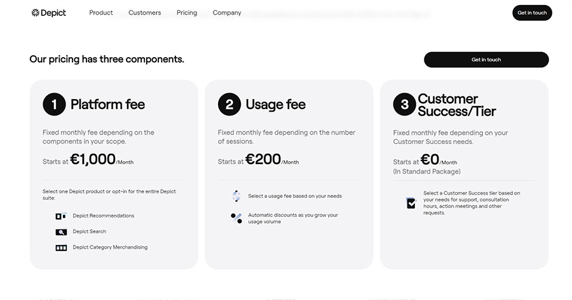Image resolution: width=572 pixels, height=300 pixels.
Task: Click the automatic discounts icon
Action: [x=236, y=218]
